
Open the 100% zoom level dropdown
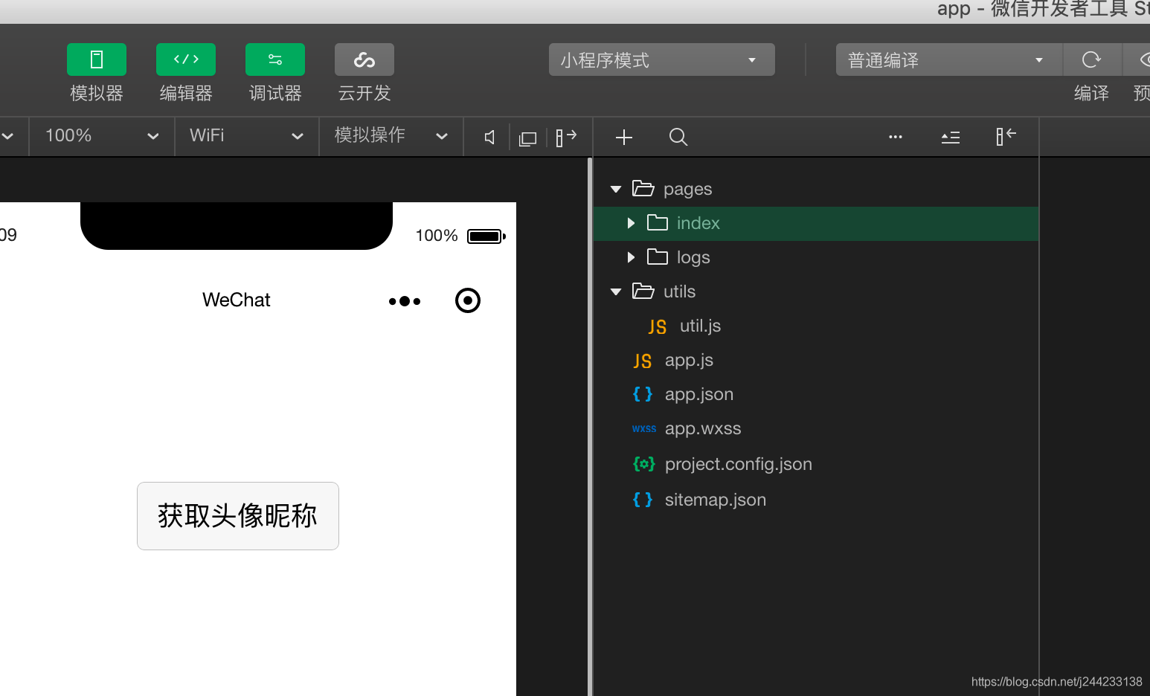tap(102, 136)
